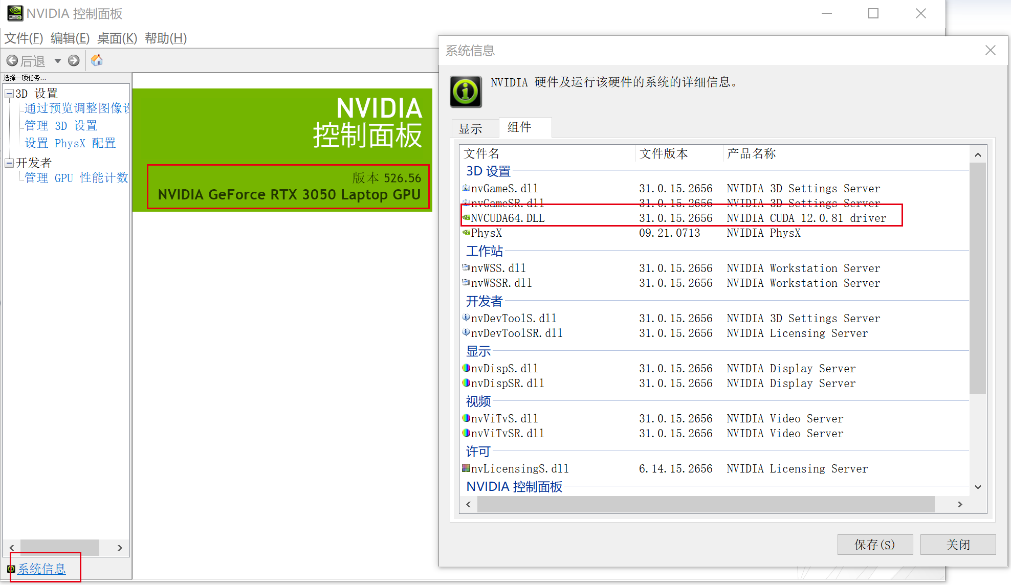Switch to the 显示 tab
This screenshot has width=1011, height=585.
click(x=471, y=129)
